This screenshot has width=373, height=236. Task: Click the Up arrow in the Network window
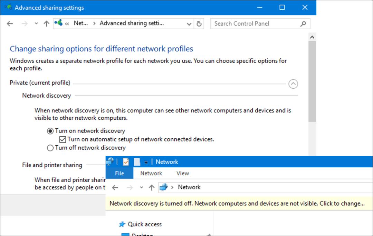coord(151,187)
